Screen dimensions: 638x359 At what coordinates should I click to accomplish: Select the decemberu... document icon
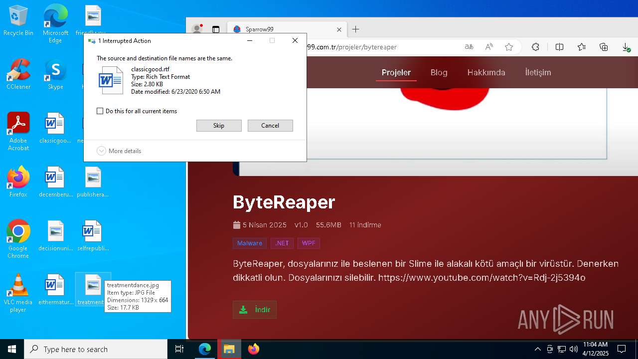pos(55,182)
